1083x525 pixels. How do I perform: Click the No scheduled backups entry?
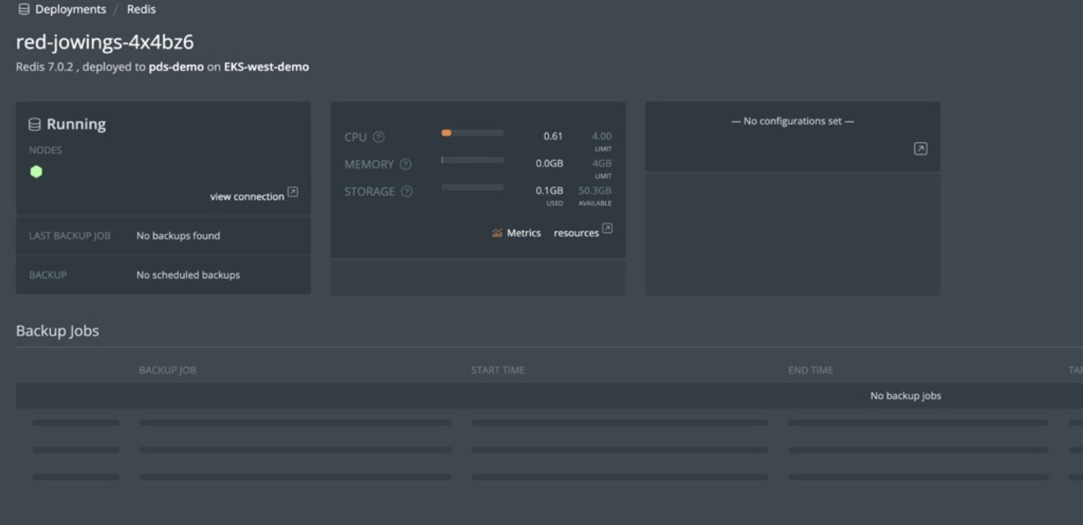tap(188, 275)
